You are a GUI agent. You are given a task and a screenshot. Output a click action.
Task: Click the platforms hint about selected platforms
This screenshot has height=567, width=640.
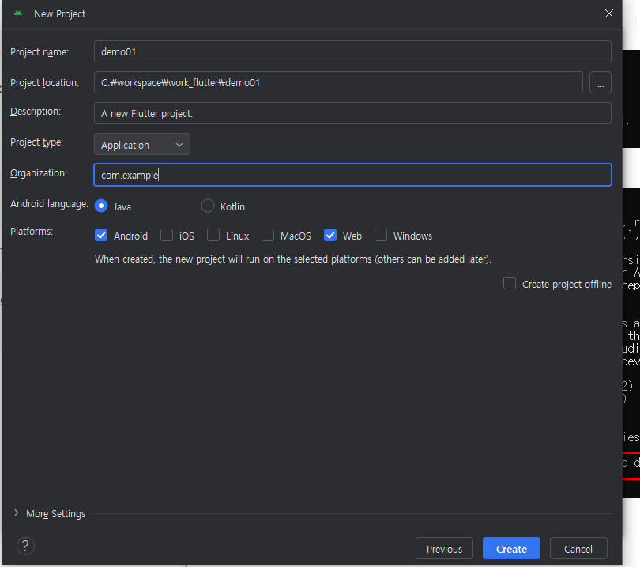[x=292, y=259]
